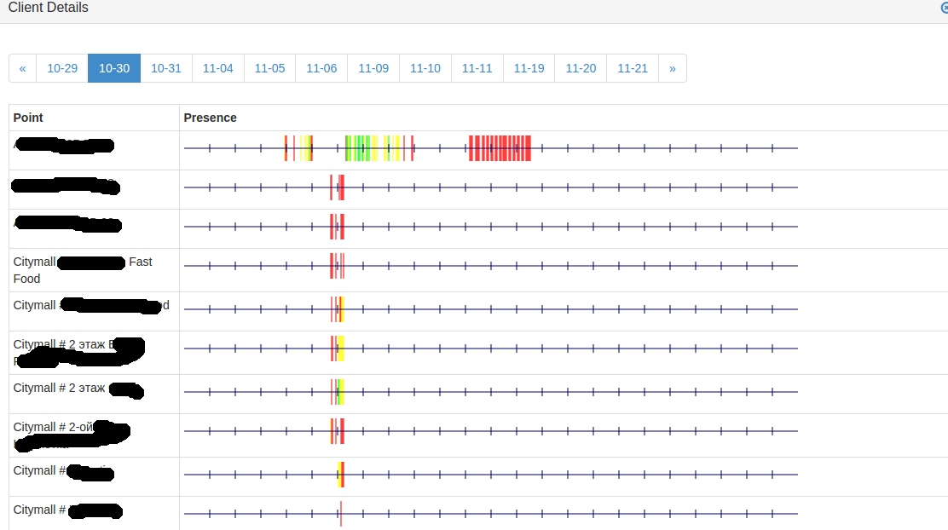Select the 11-09 date tab
Image resolution: width=948 pixels, height=530 pixels.
click(x=373, y=68)
